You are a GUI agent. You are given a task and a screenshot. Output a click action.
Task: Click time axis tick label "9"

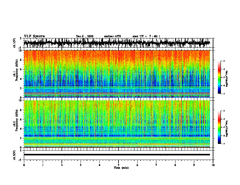pos(194,165)
